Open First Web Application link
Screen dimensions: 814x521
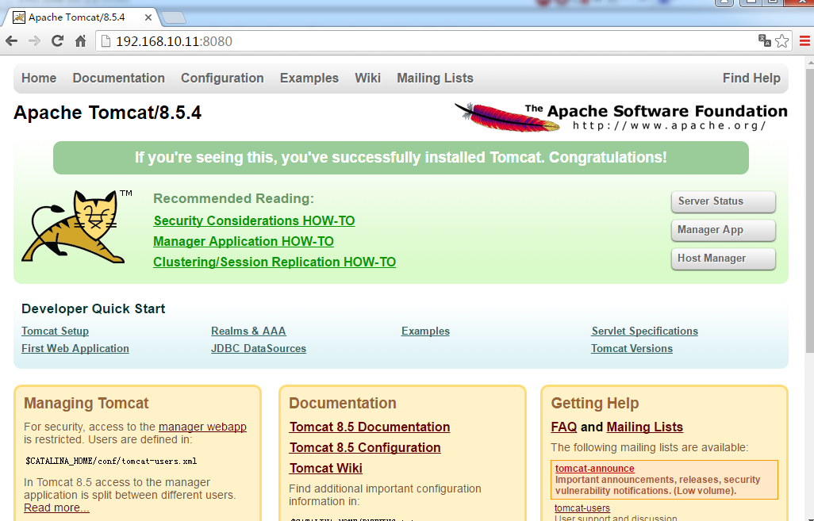click(x=75, y=349)
